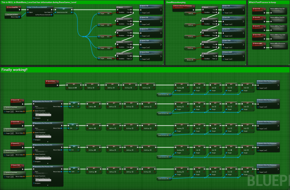Click the Spawn128 custom event icon
This screenshot has height=190, width=290.
click(x=12, y=100)
